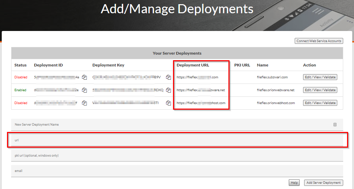Click the fileflex.subzwari.com name
Image resolution: width=354 pixels, height=189 pixels.
[272, 77]
